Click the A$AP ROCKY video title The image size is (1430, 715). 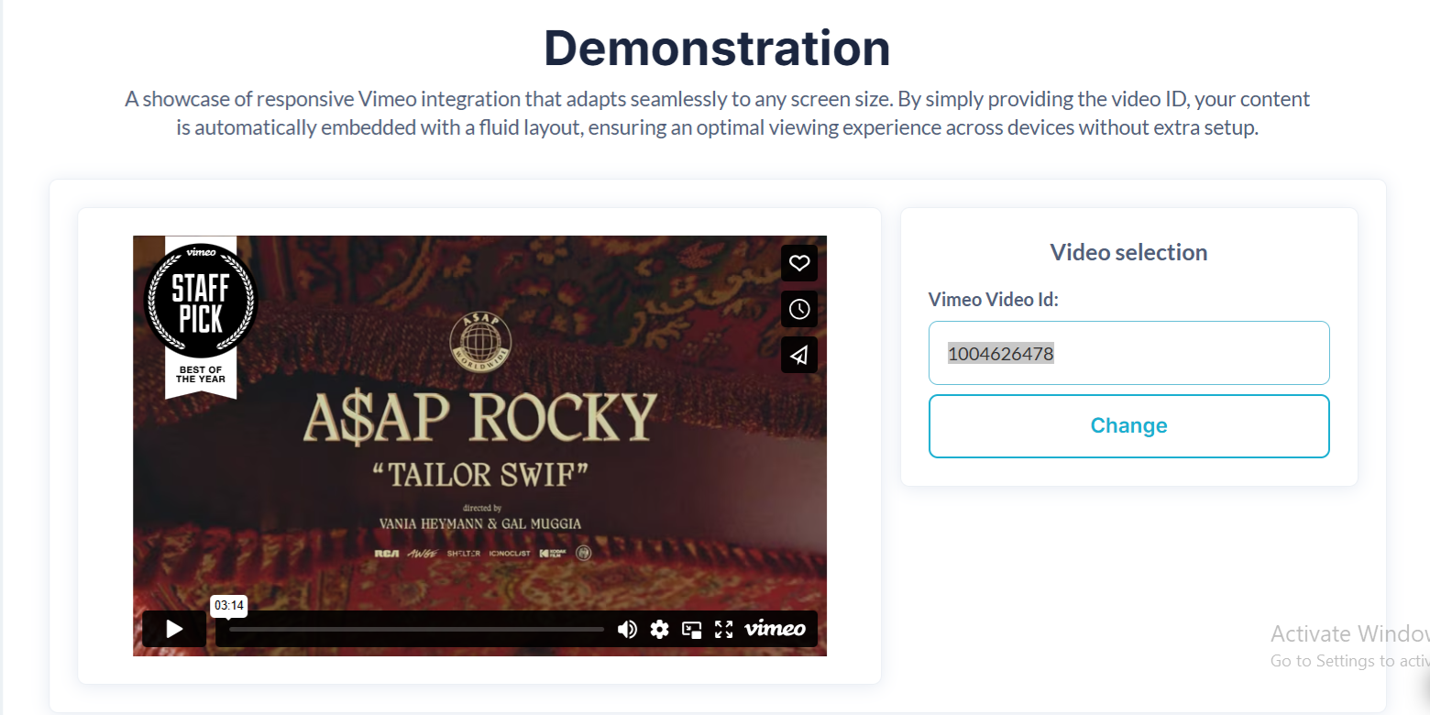[x=479, y=419]
